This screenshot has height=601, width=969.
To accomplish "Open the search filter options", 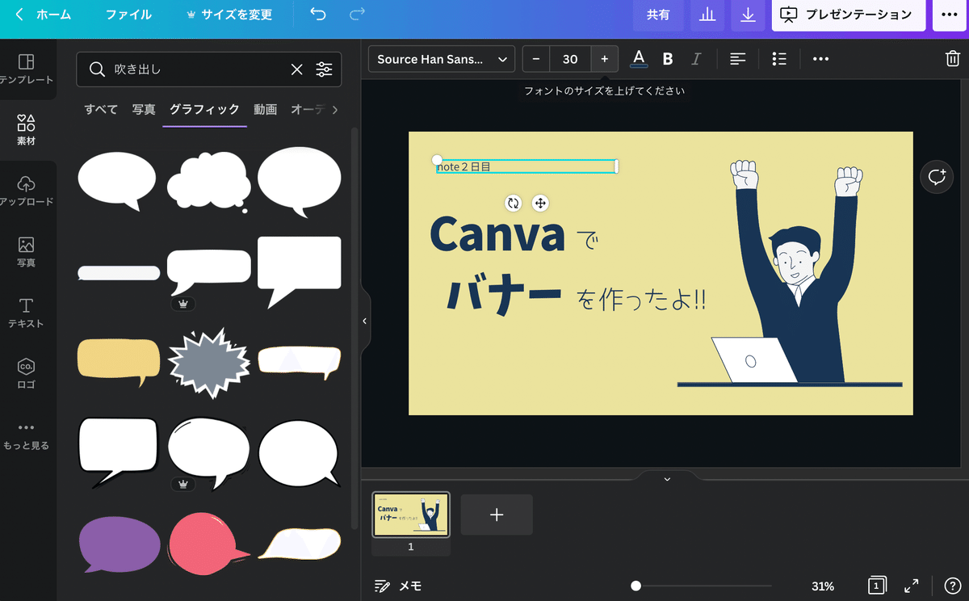I will tap(325, 69).
